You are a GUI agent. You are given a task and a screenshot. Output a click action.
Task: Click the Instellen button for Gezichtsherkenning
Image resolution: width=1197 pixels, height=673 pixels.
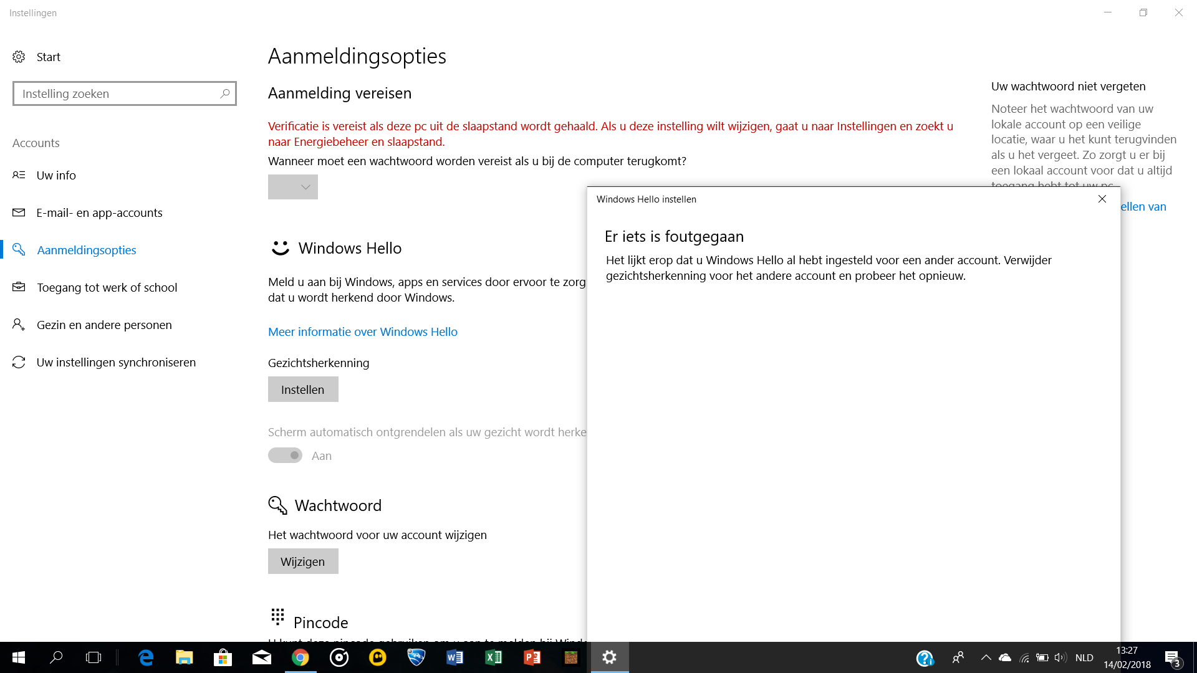point(303,389)
